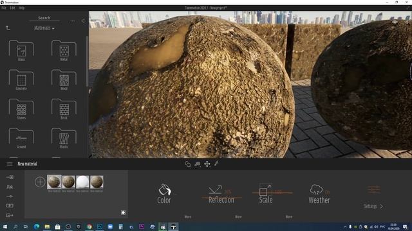Toggle the viewport eye visibility icon
Viewport: 412px width, 231px height.
pyautogui.click(x=395, y=22)
